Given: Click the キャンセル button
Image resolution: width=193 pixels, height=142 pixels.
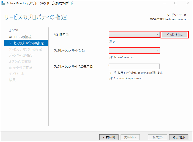Looking at the screenshot, I should coord(179,137).
